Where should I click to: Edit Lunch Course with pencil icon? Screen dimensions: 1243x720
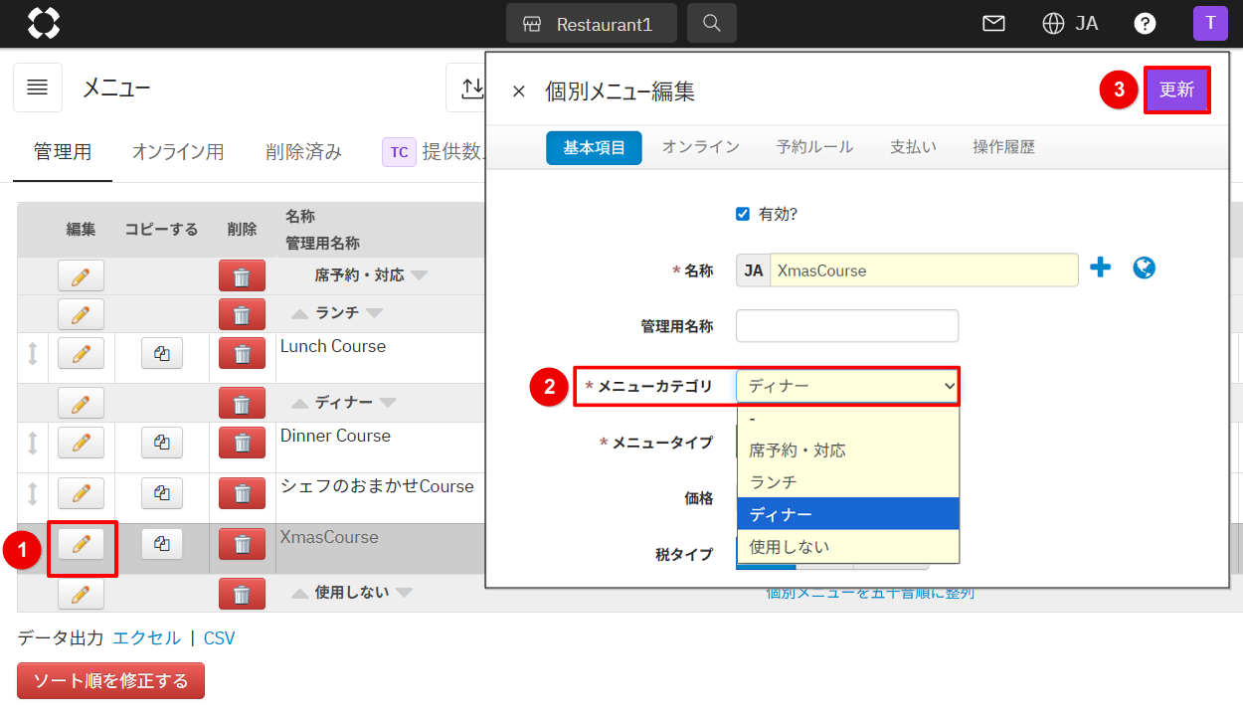pyautogui.click(x=82, y=353)
